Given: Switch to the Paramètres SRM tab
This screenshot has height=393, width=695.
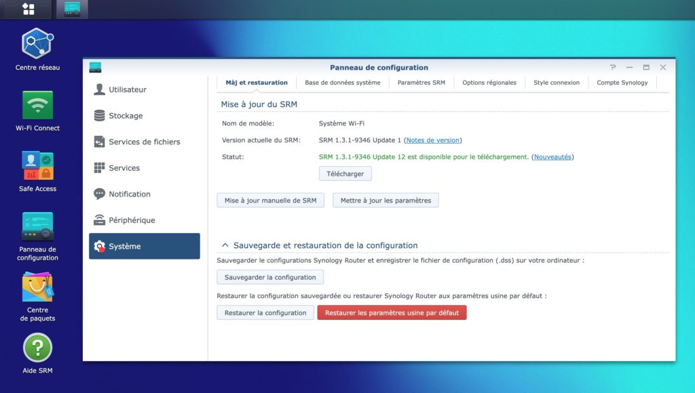Looking at the screenshot, I should pos(421,83).
